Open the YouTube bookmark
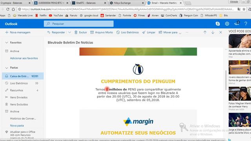This screenshot has height=141, width=251. (56, 15)
